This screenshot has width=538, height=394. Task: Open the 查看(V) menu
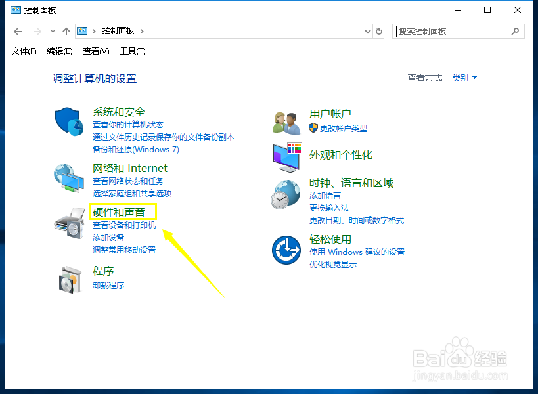96,51
